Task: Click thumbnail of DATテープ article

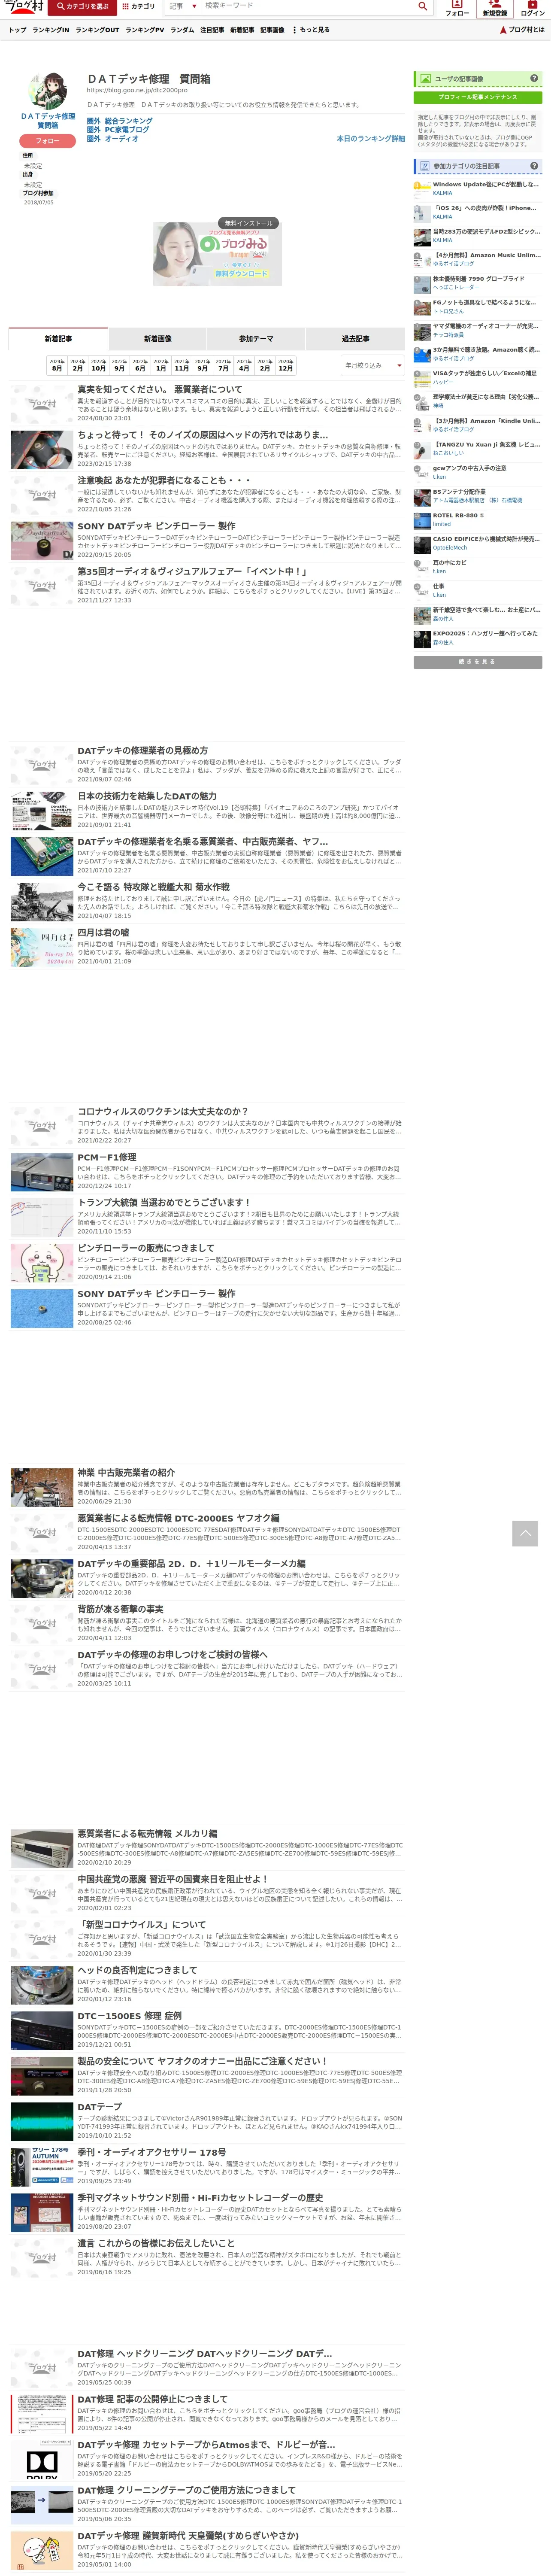Action: 42,2120
